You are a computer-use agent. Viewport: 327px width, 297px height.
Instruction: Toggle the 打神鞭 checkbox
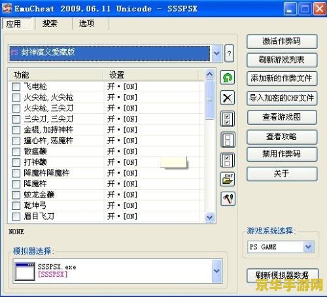click(16, 162)
